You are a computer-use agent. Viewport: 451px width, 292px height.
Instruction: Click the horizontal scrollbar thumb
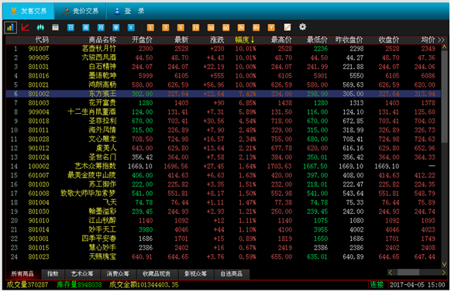pyautogui.click(x=408, y=273)
